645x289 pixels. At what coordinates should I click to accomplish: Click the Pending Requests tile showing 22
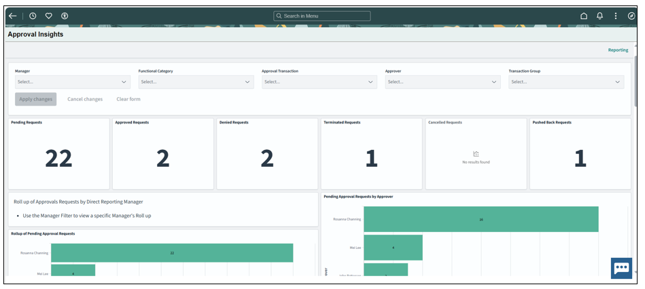[58, 154]
